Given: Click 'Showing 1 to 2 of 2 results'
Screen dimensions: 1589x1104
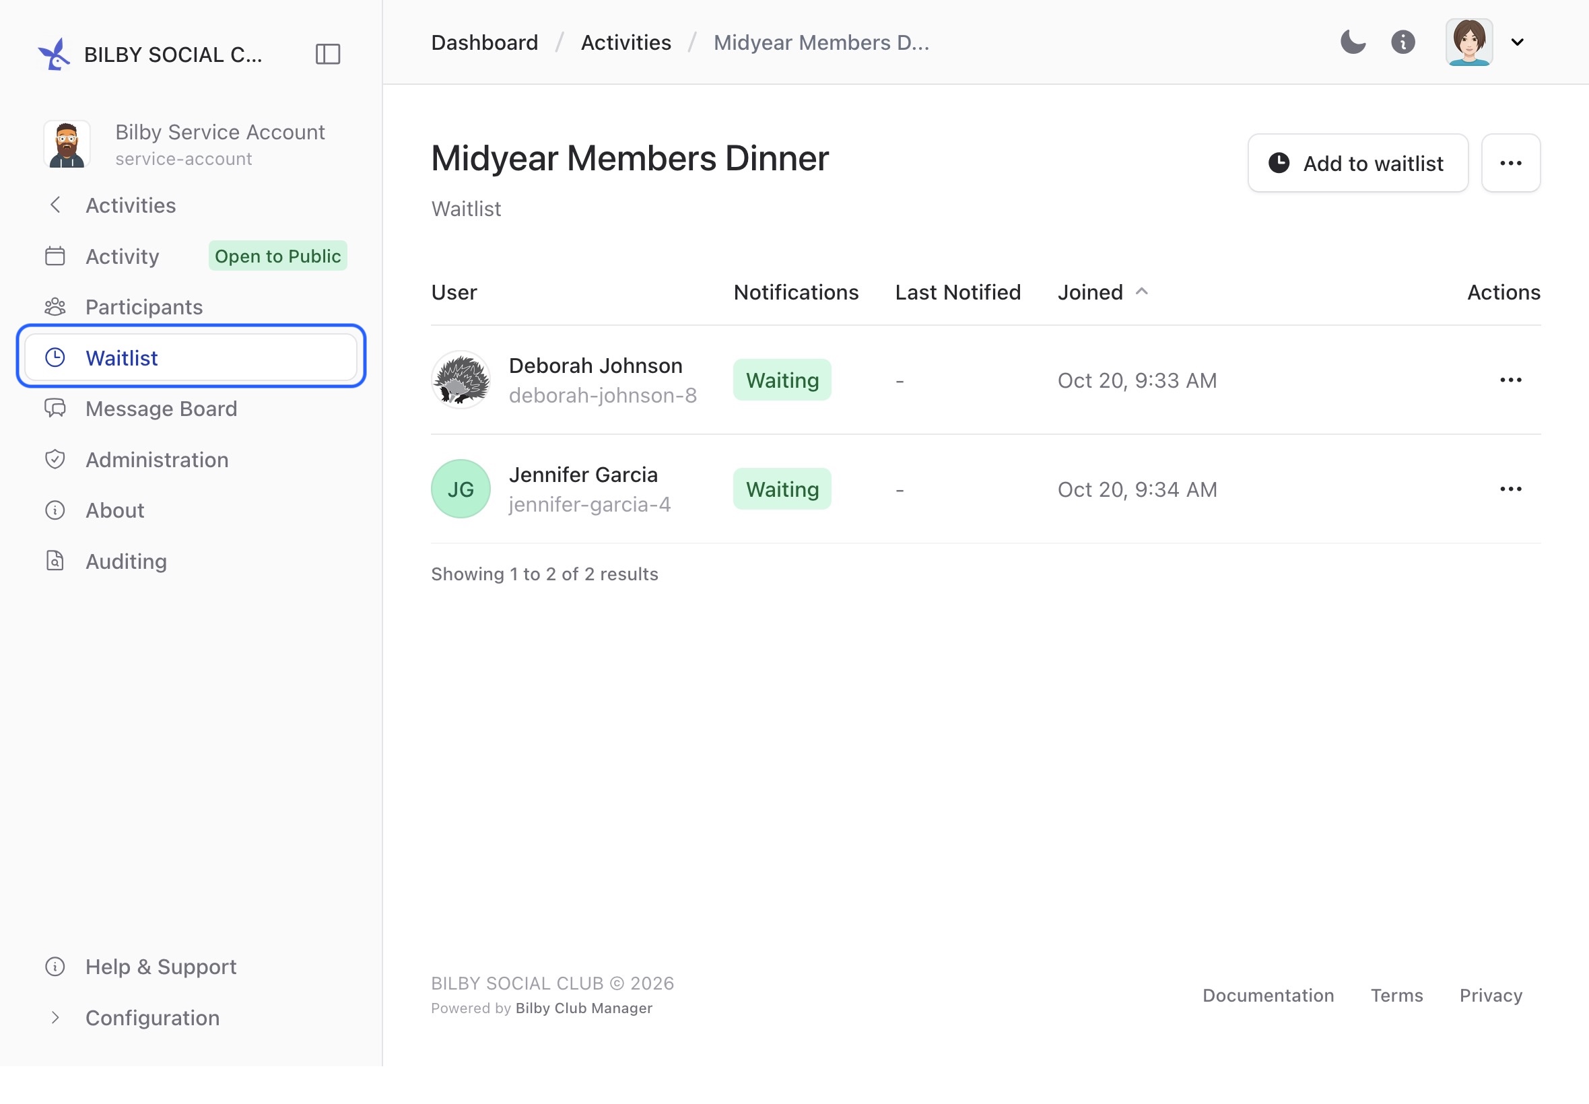Looking at the screenshot, I should point(545,574).
